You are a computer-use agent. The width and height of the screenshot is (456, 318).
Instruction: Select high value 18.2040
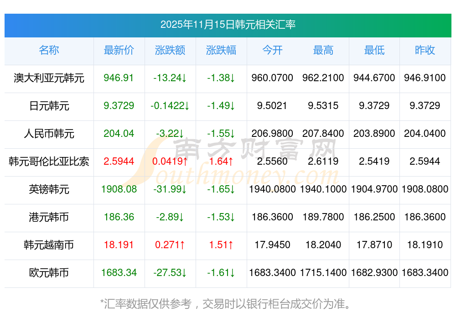[x=323, y=245]
